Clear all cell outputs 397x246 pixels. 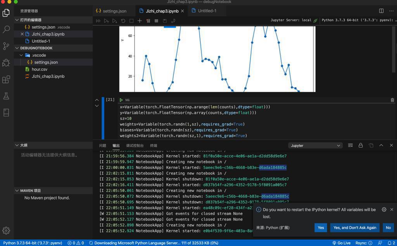148,21
